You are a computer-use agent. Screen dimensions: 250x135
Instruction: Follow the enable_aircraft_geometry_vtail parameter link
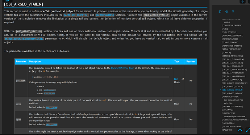click(x=24, y=39)
